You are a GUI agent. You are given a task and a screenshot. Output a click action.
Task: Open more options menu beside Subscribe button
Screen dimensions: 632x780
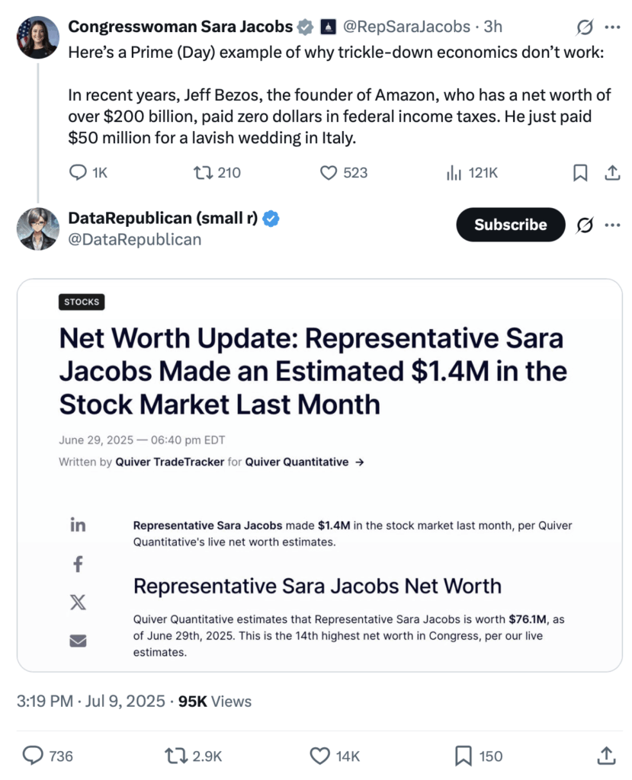(611, 225)
